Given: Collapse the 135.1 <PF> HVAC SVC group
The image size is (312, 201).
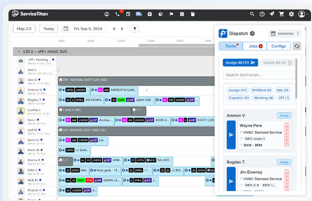Looking at the screenshot, I should coord(19,52).
